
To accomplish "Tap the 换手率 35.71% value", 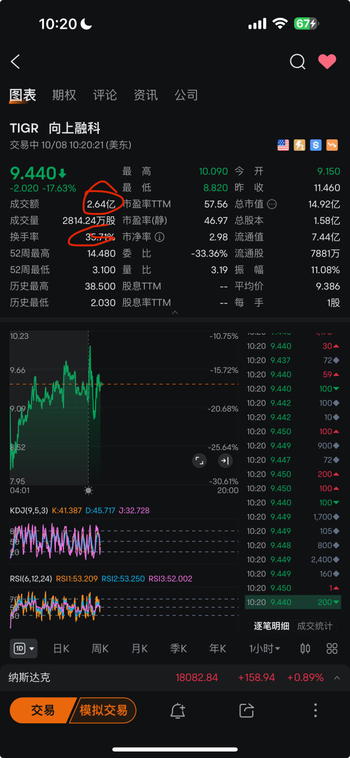I will click(100, 237).
